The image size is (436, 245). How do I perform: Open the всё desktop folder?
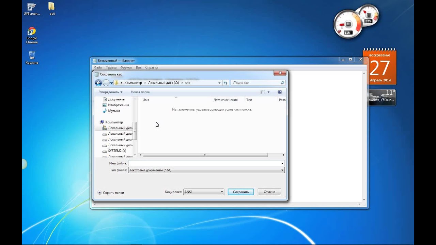tap(52, 9)
